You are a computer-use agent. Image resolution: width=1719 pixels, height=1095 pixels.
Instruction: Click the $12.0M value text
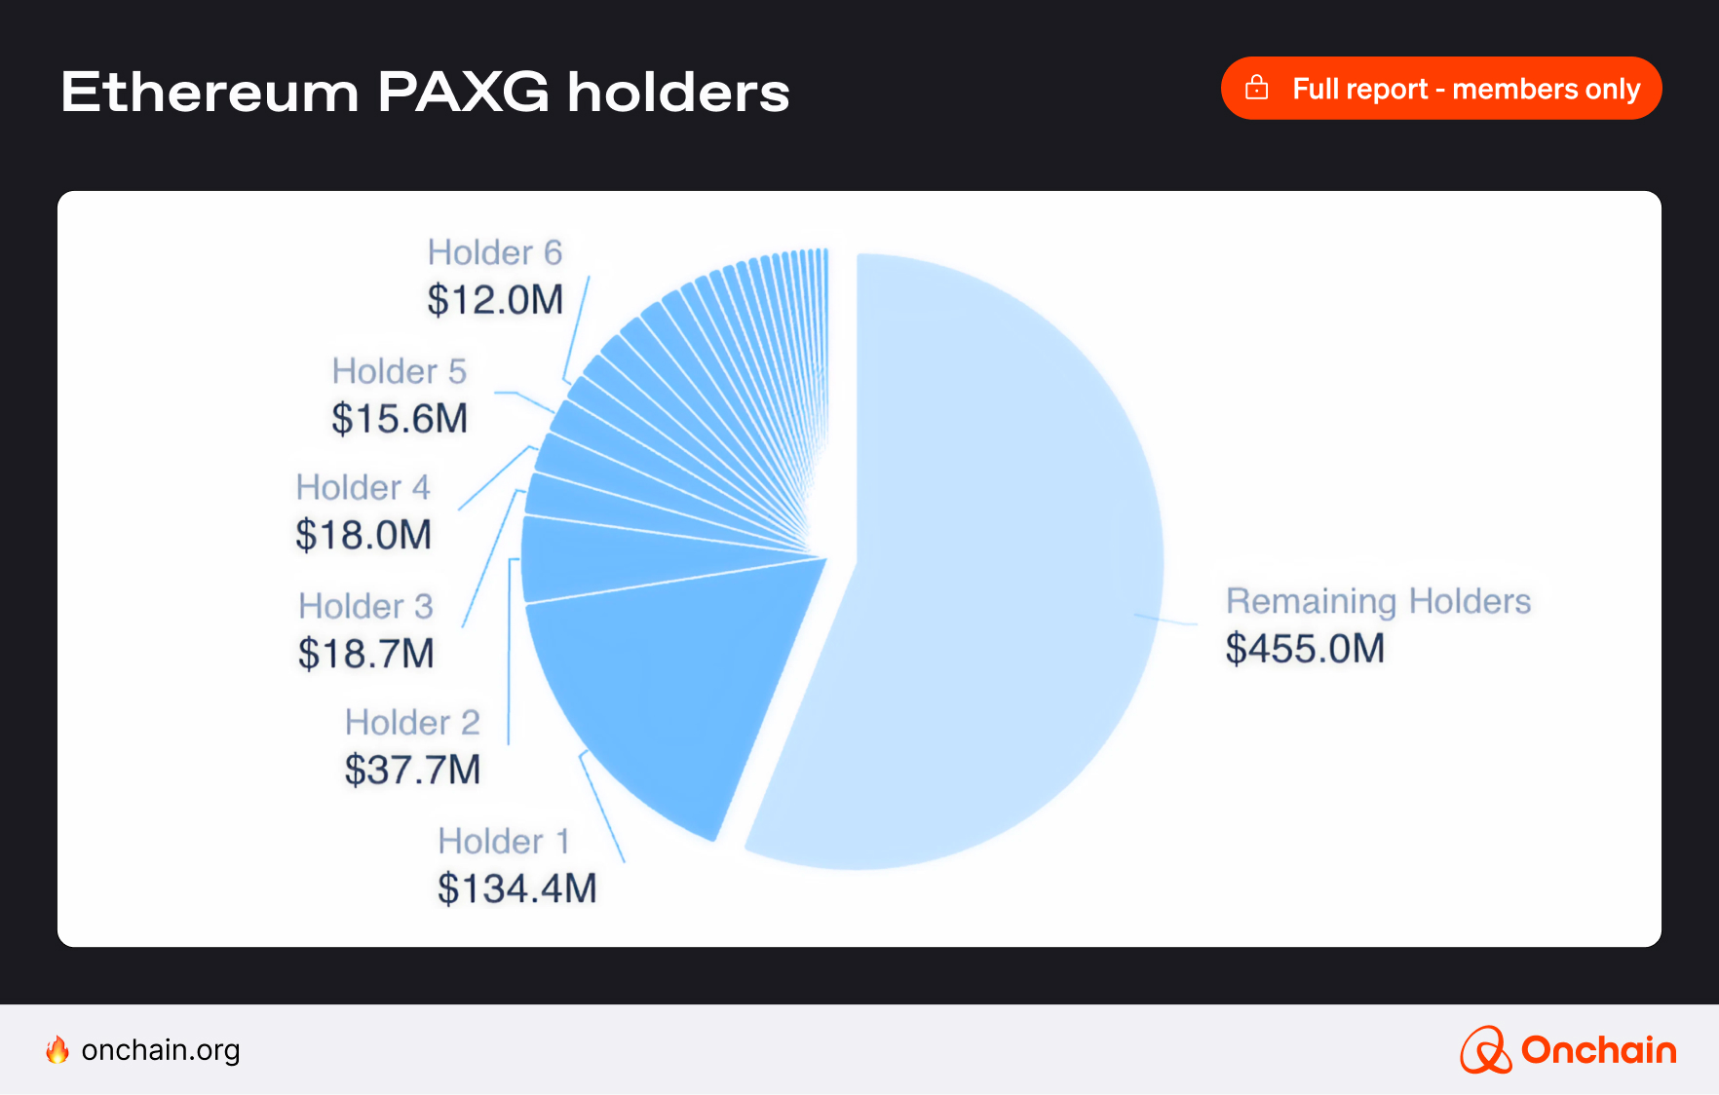click(x=495, y=300)
